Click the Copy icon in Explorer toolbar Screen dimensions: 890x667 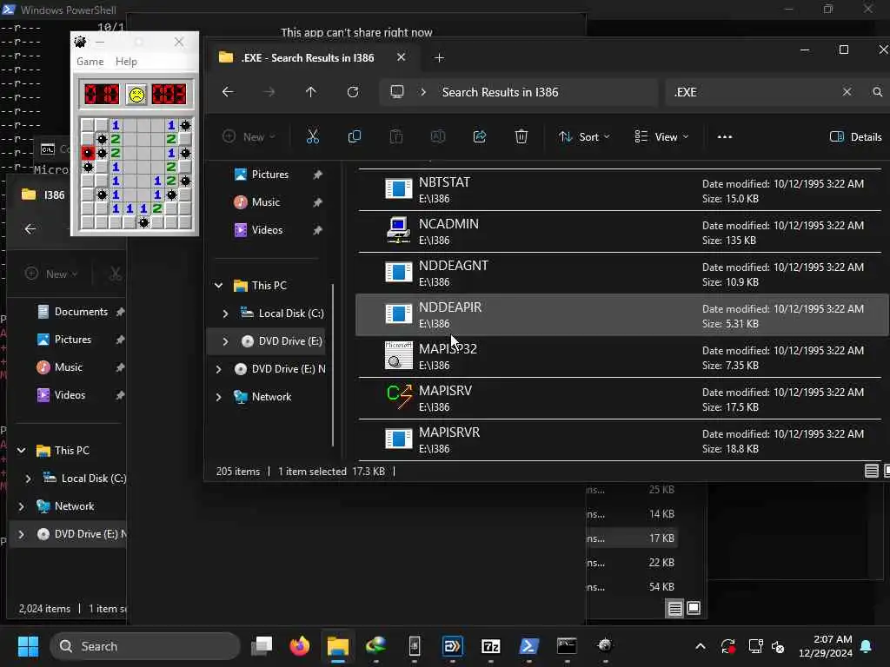coord(355,136)
